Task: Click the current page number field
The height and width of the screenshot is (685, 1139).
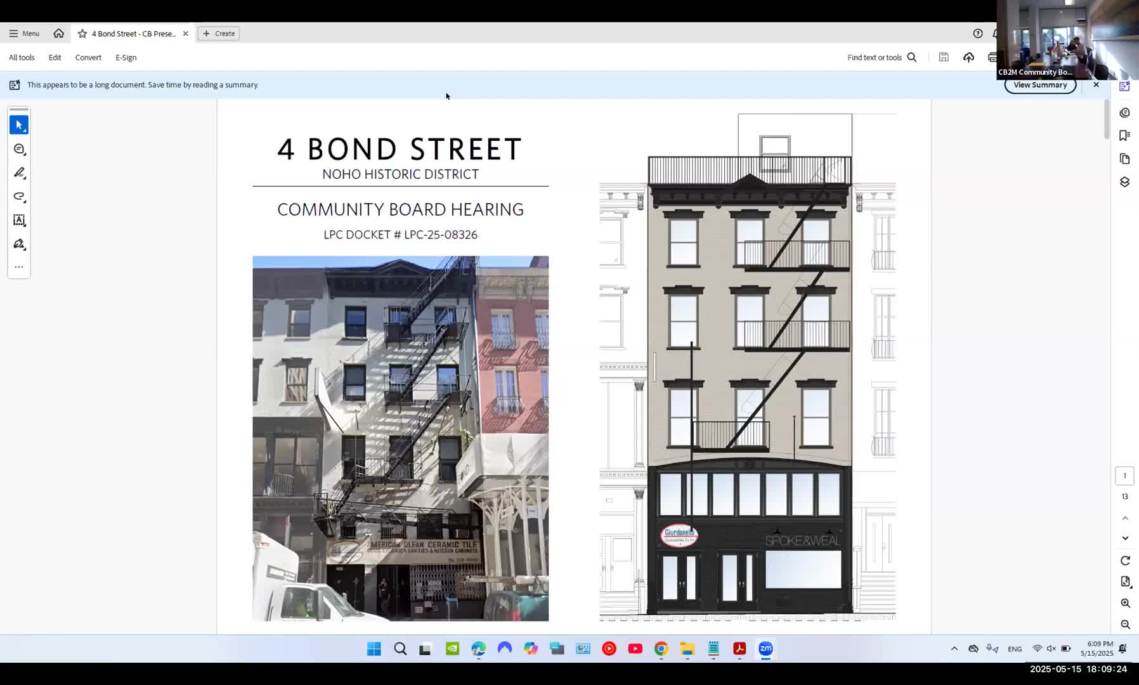Action: (1124, 476)
